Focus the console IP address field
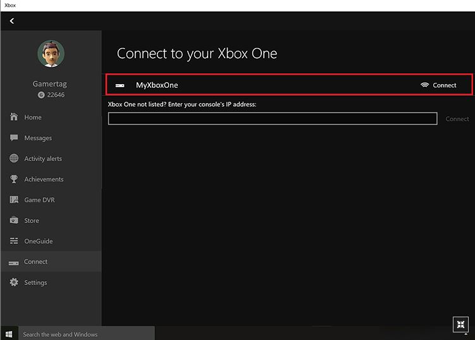Image resolution: width=475 pixels, height=340 pixels. (x=273, y=118)
